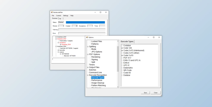Select Split under PDF Options

pyautogui.click(x=93, y=62)
